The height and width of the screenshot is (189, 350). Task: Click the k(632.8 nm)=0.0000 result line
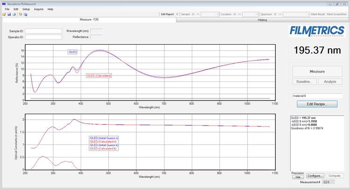pos(304,125)
